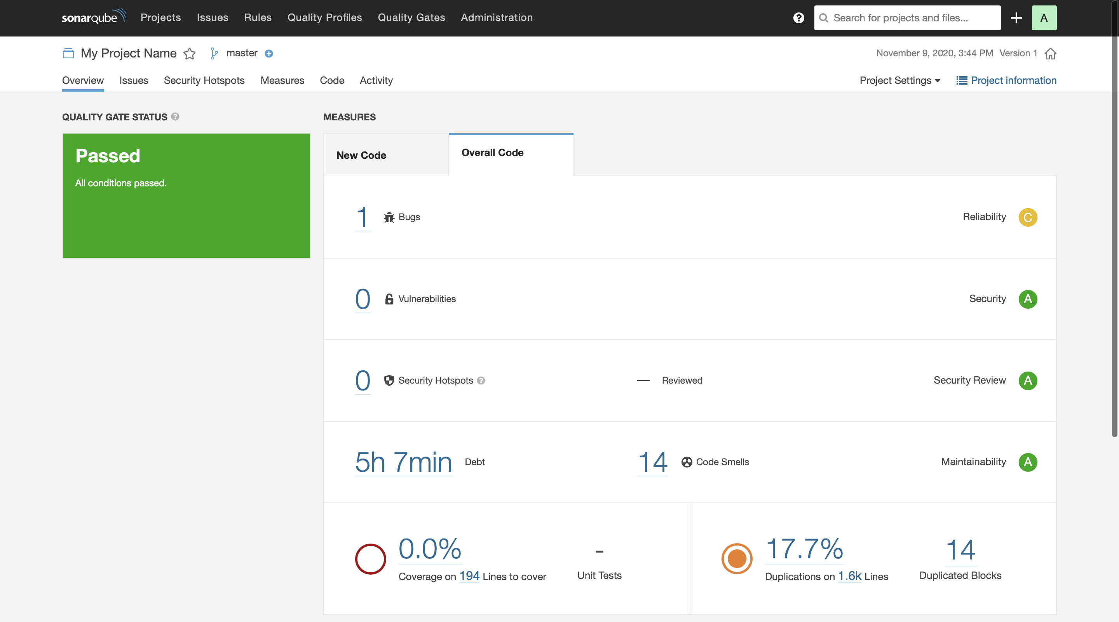Click the plus create icon in navbar
This screenshot has height=622, width=1119.
pos(1016,18)
